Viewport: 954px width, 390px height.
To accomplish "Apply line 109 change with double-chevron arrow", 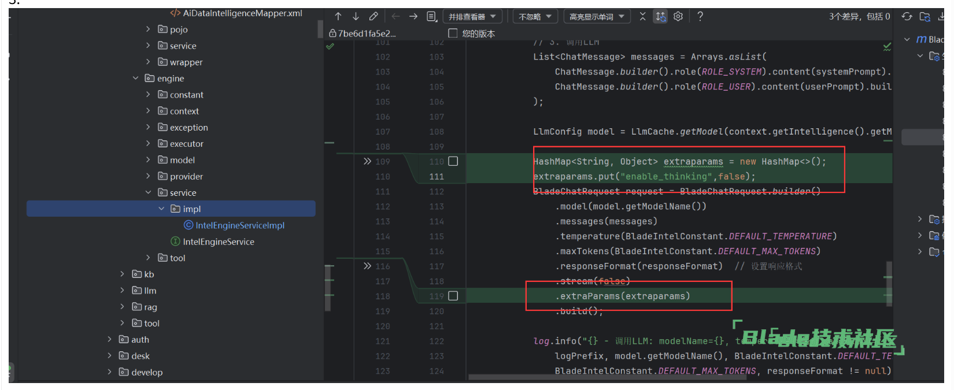I will coord(367,162).
